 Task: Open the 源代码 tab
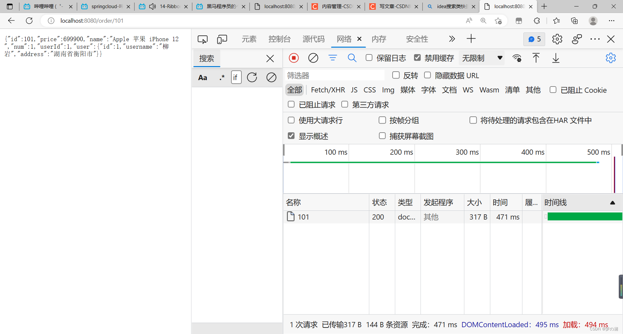click(314, 39)
